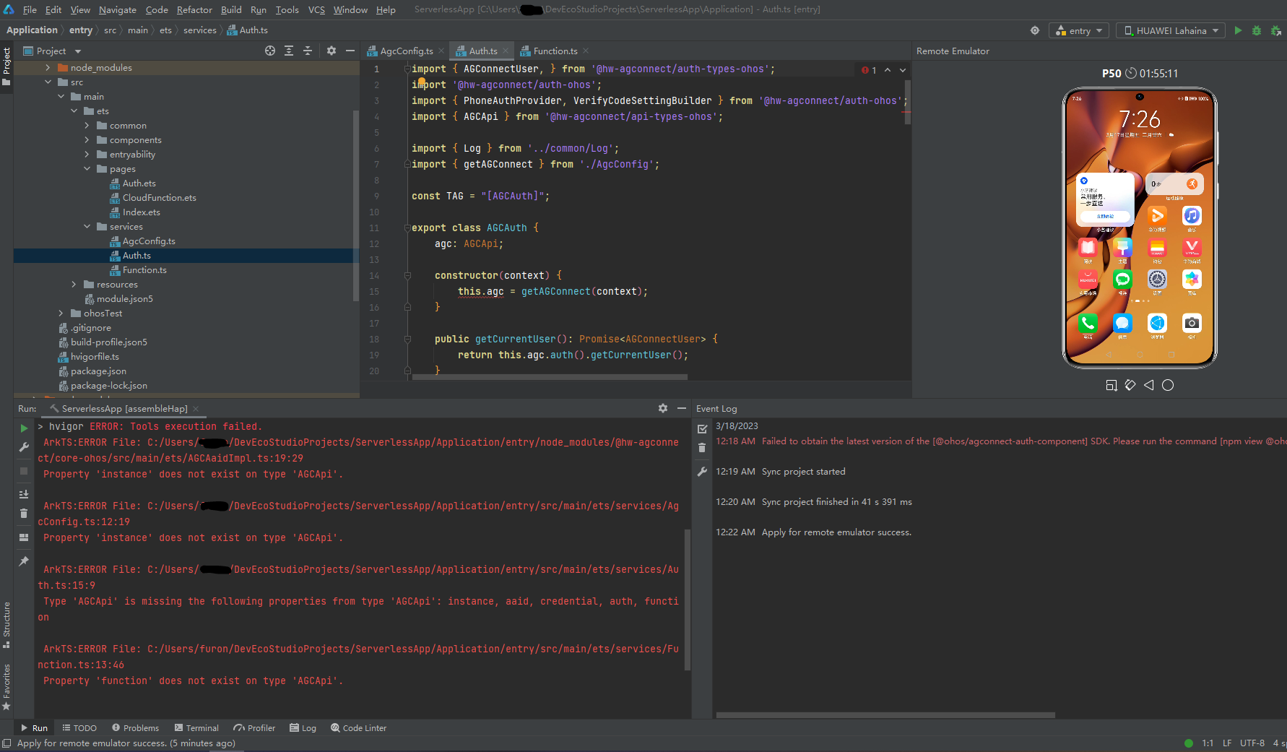Open the TODO tool window

(x=79, y=727)
